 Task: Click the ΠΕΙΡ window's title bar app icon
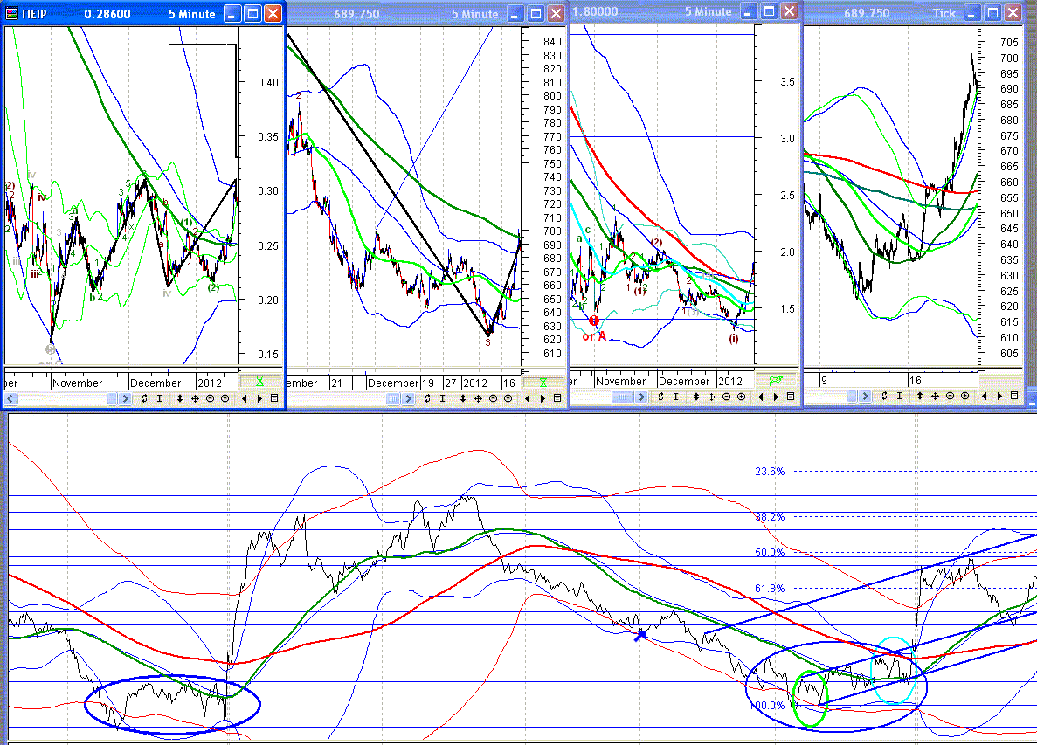pos(12,14)
